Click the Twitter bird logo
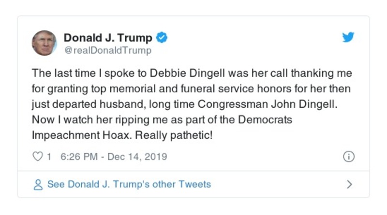 pyautogui.click(x=348, y=38)
